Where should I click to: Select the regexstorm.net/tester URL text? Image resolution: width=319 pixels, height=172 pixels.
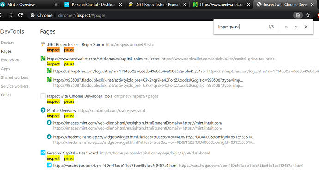(x=130, y=45)
